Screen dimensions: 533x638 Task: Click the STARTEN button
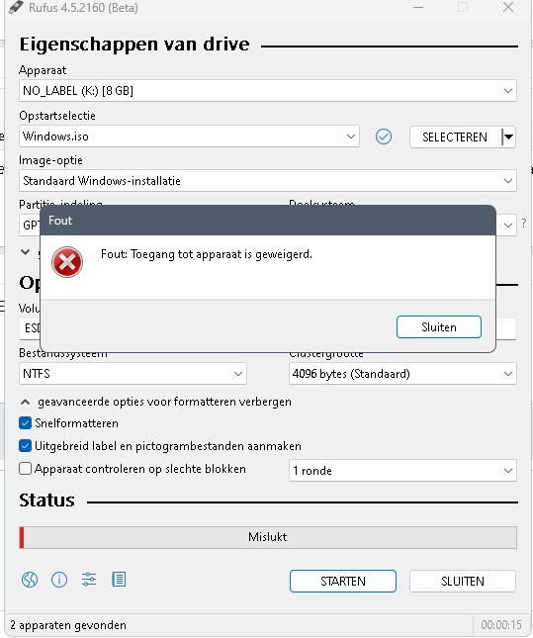(x=343, y=581)
